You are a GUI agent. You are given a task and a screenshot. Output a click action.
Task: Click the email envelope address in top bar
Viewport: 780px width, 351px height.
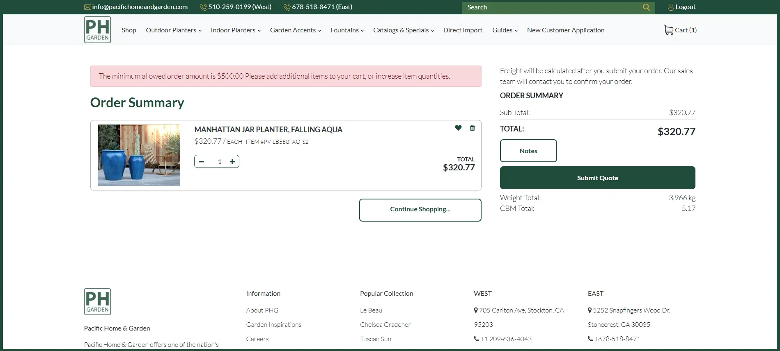136,7
